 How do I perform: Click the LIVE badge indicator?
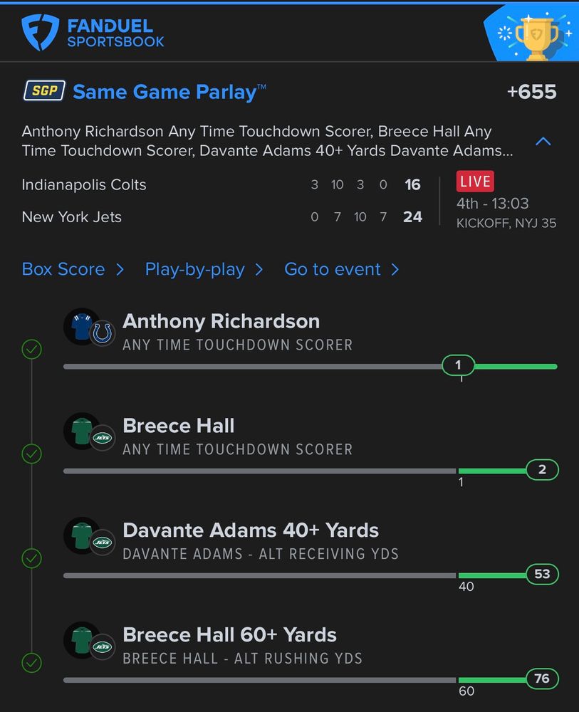click(x=475, y=181)
